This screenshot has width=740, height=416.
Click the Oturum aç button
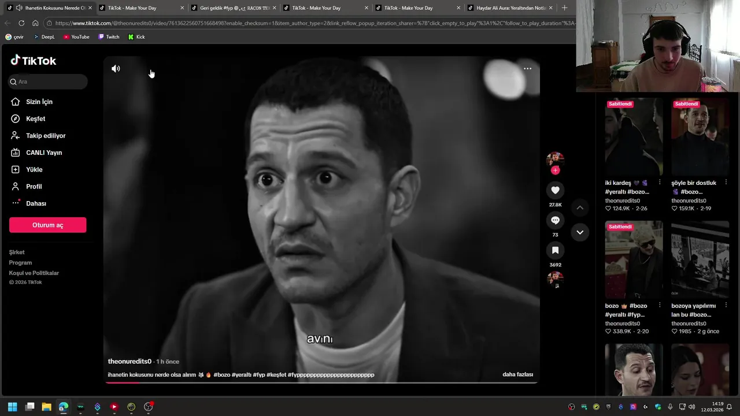tap(47, 225)
